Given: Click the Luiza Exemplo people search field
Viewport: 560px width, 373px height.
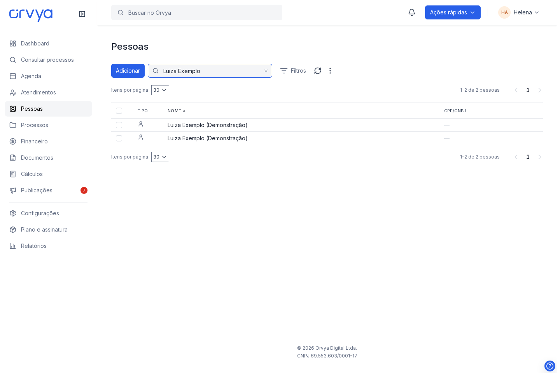Looking at the screenshot, I should coord(210,71).
